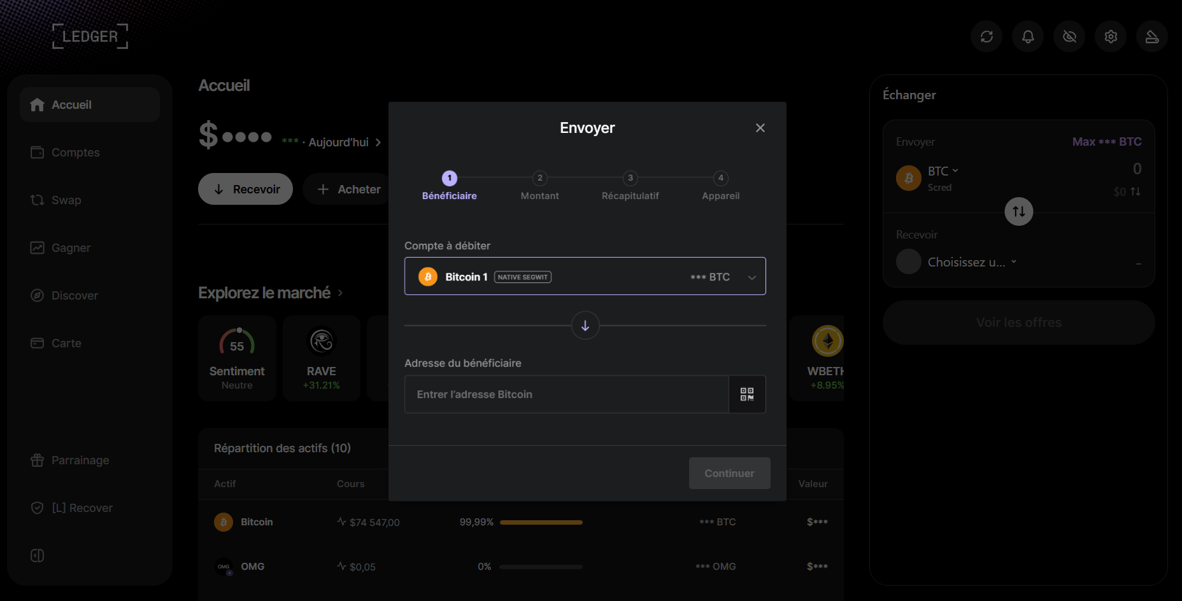Open the notifications bell icon
This screenshot has height=601, width=1182.
tap(1028, 37)
